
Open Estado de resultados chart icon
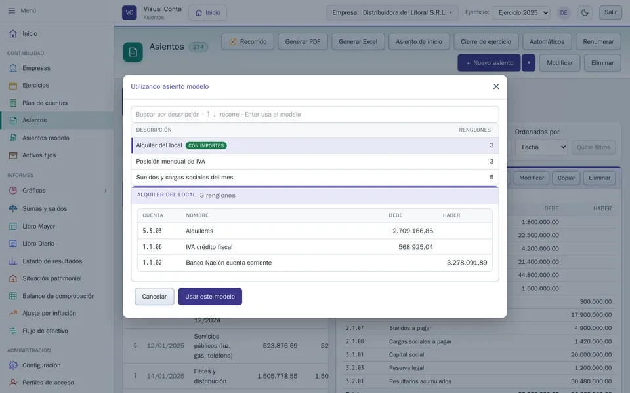pos(13,261)
